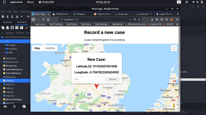Open network status in top bar
Image resolution: width=206 pixels, height=115 pixels.
(x=193, y=2)
